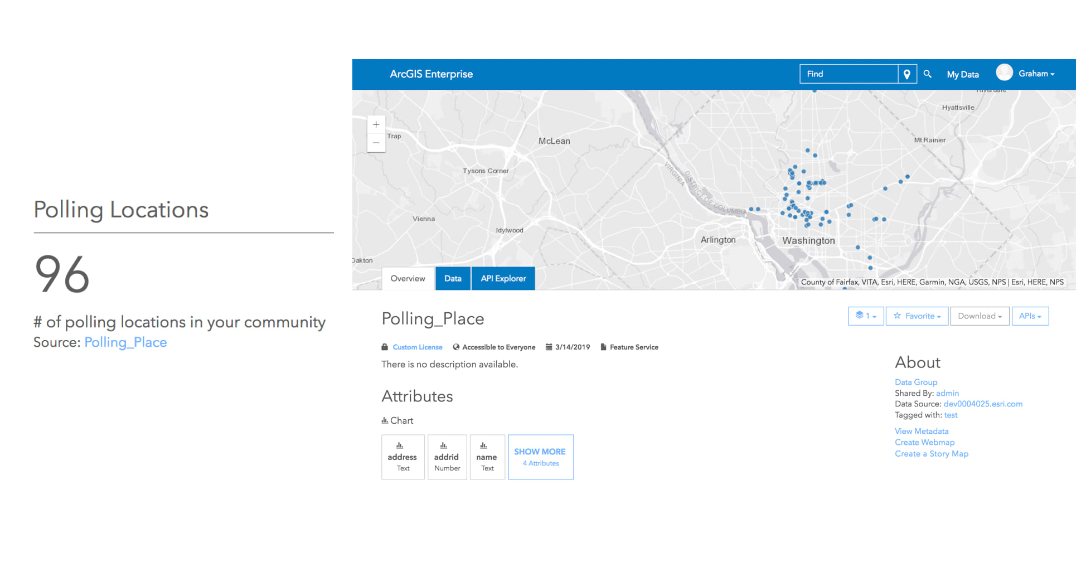The image size is (1086, 562).
Task: Zoom out the map with minus button
Action: click(376, 143)
